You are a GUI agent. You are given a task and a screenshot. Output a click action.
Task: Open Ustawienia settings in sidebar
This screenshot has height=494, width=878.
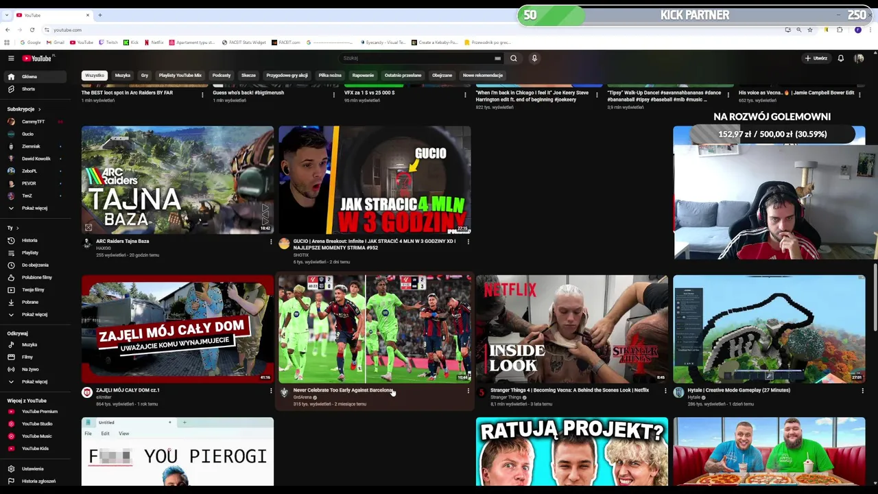point(34,469)
